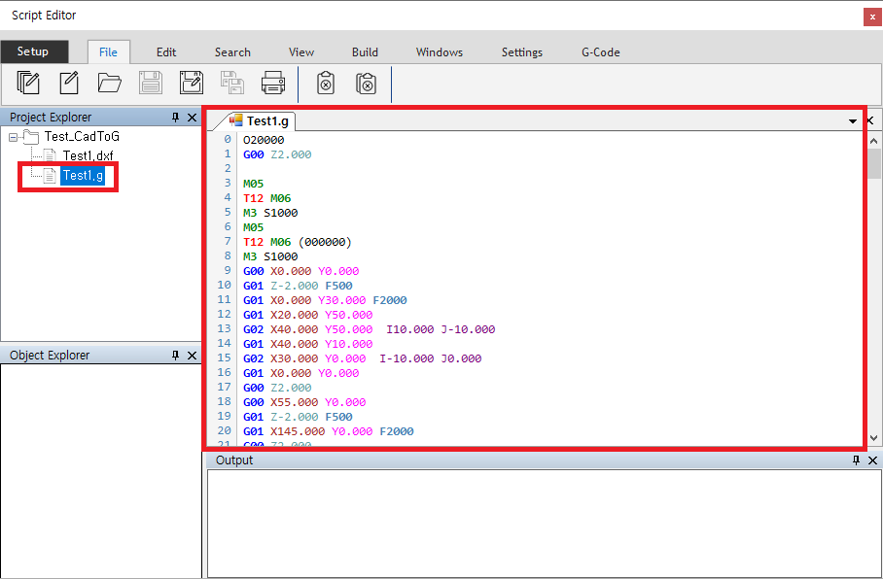This screenshot has height=579, width=883.
Task: Open the G-Code ribbon tab
Action: pyautogui.click(x=600, y=52)
